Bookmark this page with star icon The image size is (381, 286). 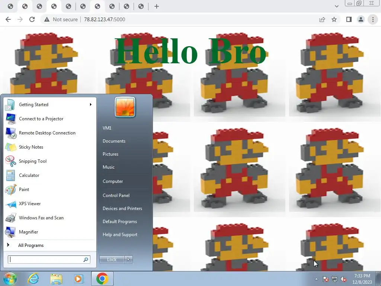pyautogui.click(x=334, y=19)
